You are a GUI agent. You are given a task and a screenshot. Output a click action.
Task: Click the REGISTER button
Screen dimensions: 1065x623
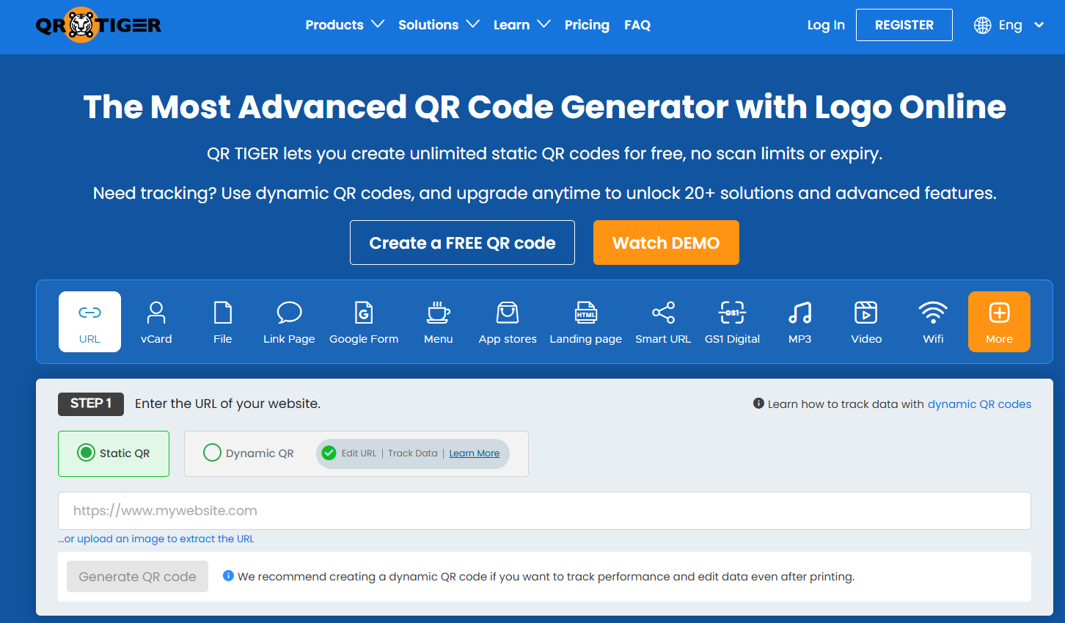pyautogui.click(x=904, y=25)
